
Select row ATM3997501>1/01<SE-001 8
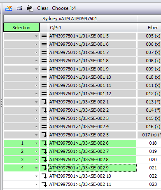pos(92,61)
